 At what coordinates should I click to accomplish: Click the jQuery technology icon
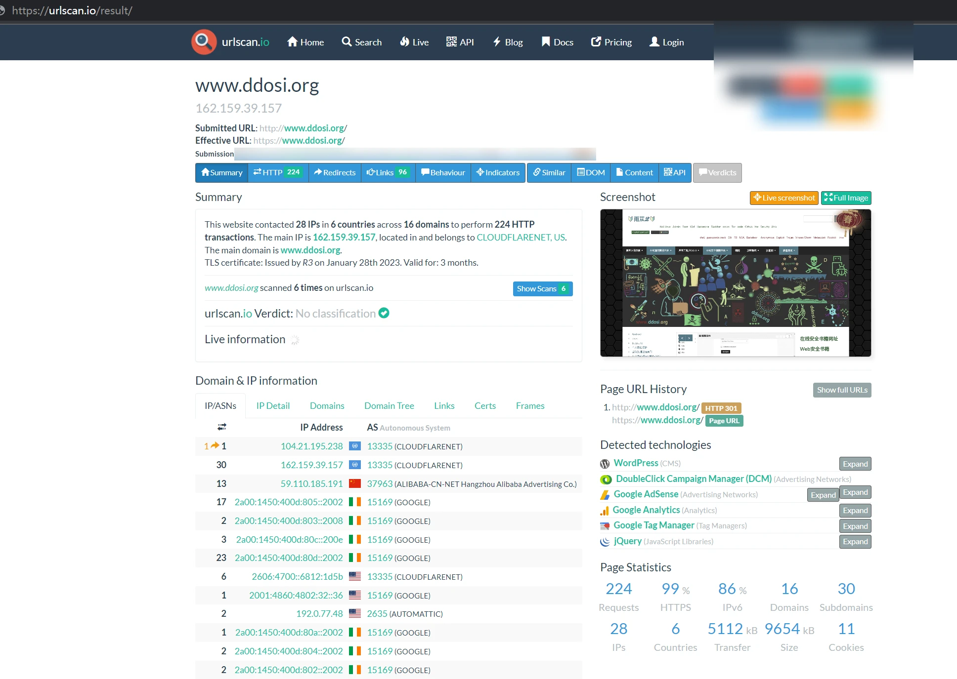pyautogui.click(x=605, y=542)
